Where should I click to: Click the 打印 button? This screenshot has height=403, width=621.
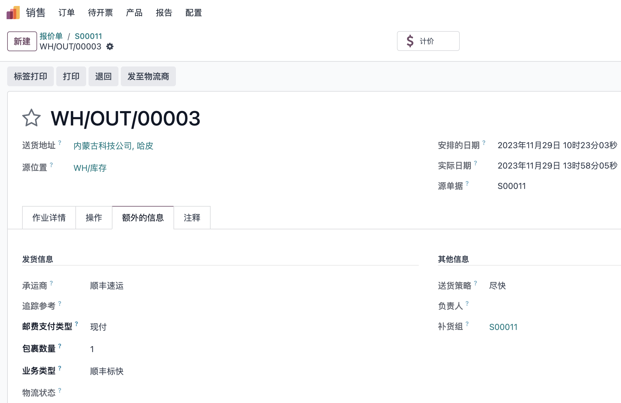pos(71,76)
